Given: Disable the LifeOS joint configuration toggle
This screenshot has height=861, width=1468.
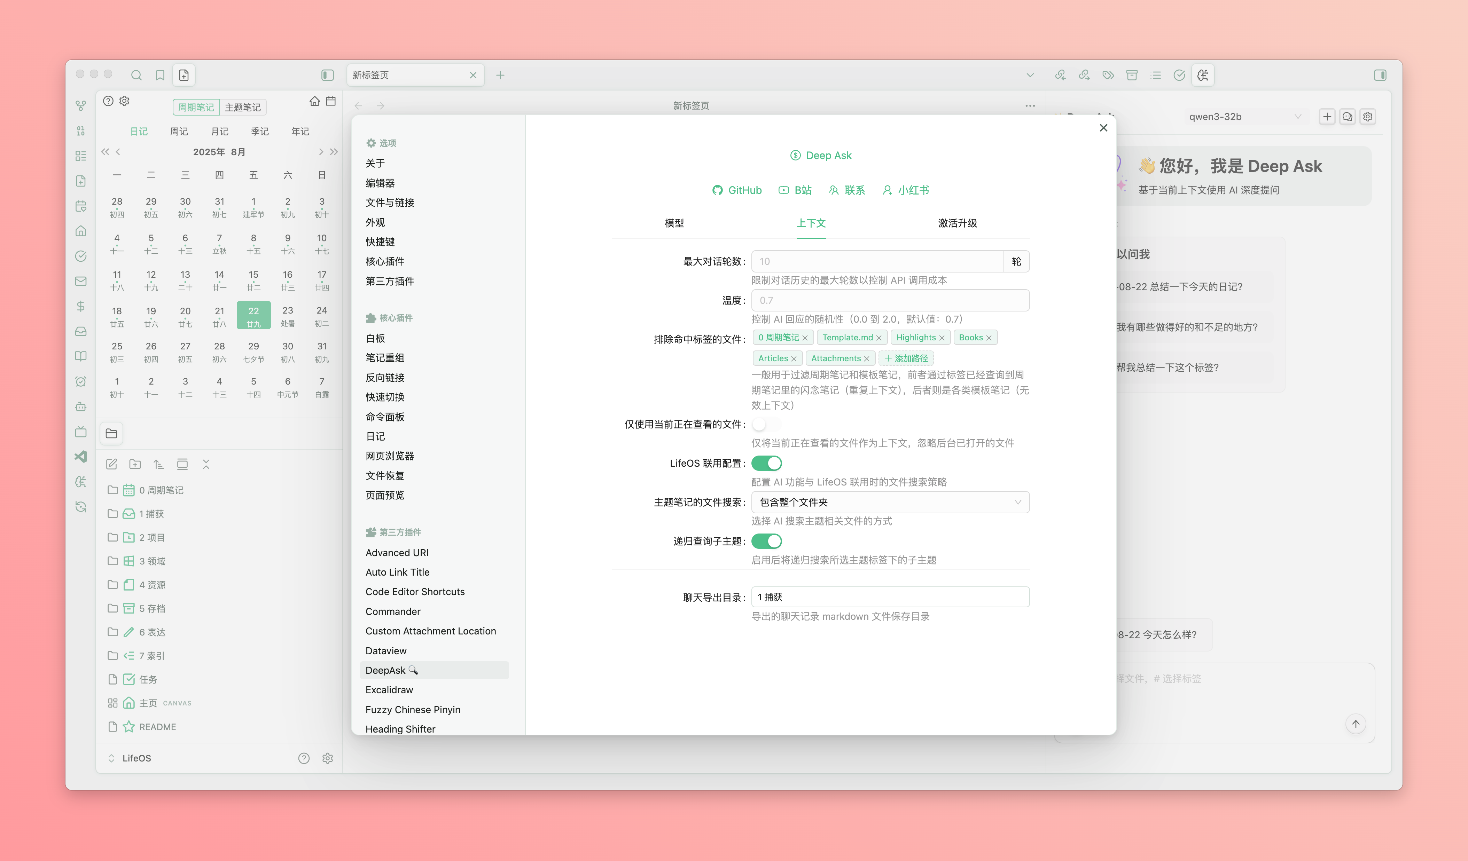Looking at the screenshot, I should pos(766,464).
